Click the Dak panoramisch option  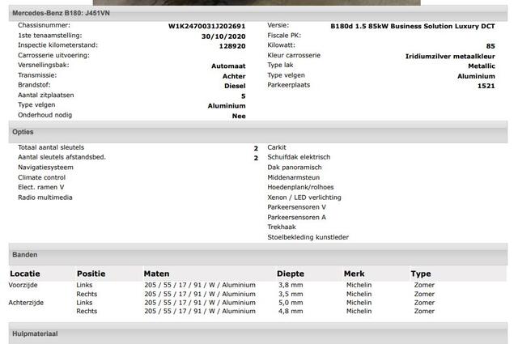295,168
